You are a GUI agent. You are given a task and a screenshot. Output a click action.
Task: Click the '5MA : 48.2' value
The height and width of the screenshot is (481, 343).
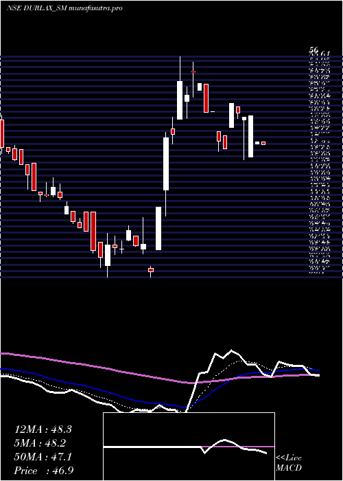coord(40,443)
